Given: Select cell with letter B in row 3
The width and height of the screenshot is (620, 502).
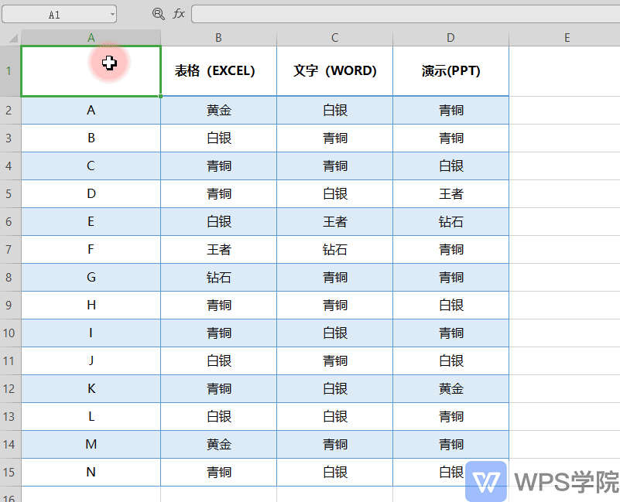Looking at the screenshot, I should (91, 138).
